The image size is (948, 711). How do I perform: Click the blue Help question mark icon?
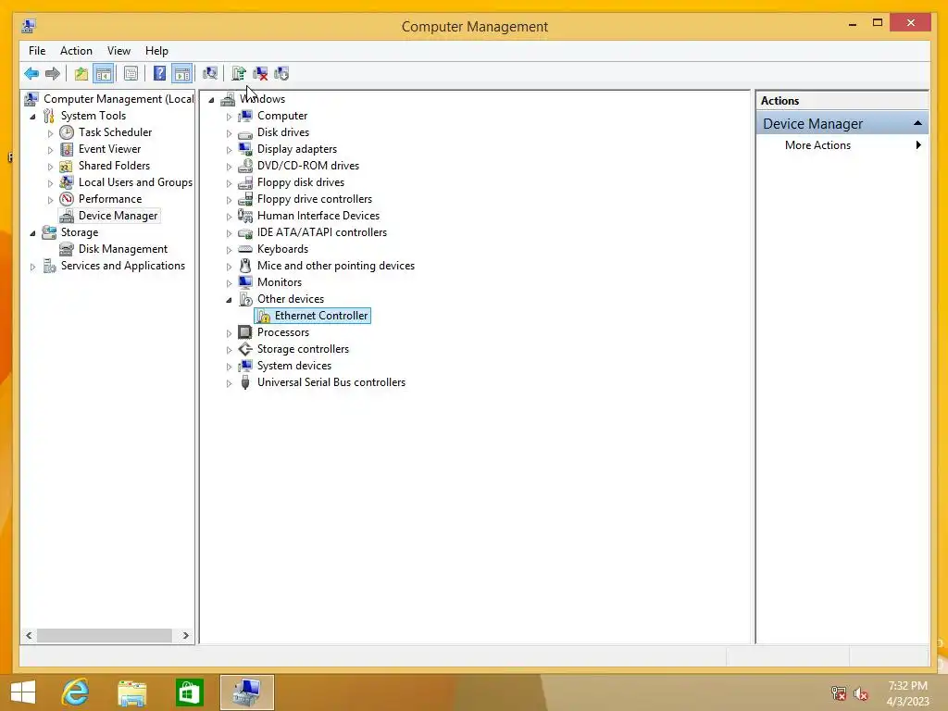pos(159,74)
